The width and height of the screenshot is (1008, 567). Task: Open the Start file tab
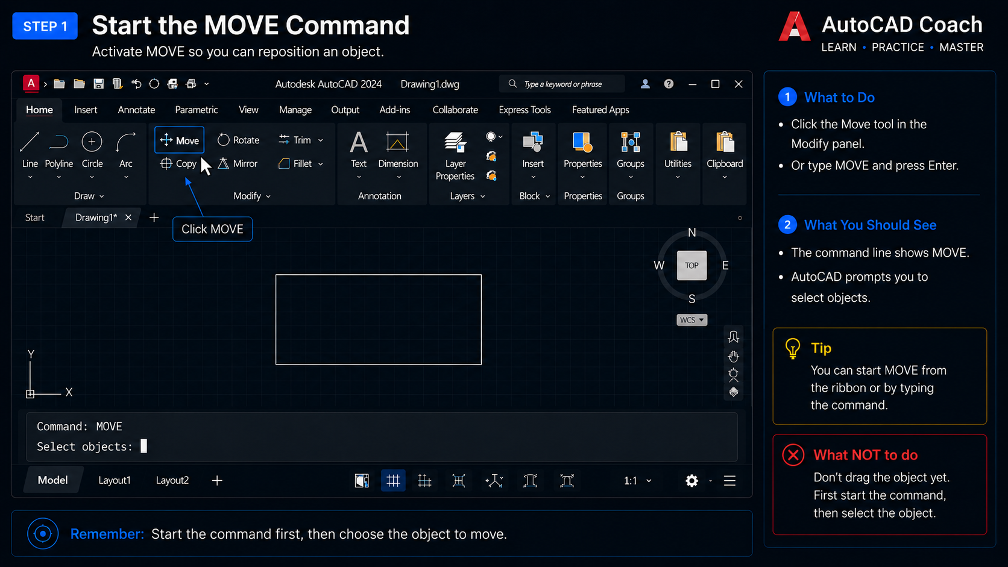point(35,218)
